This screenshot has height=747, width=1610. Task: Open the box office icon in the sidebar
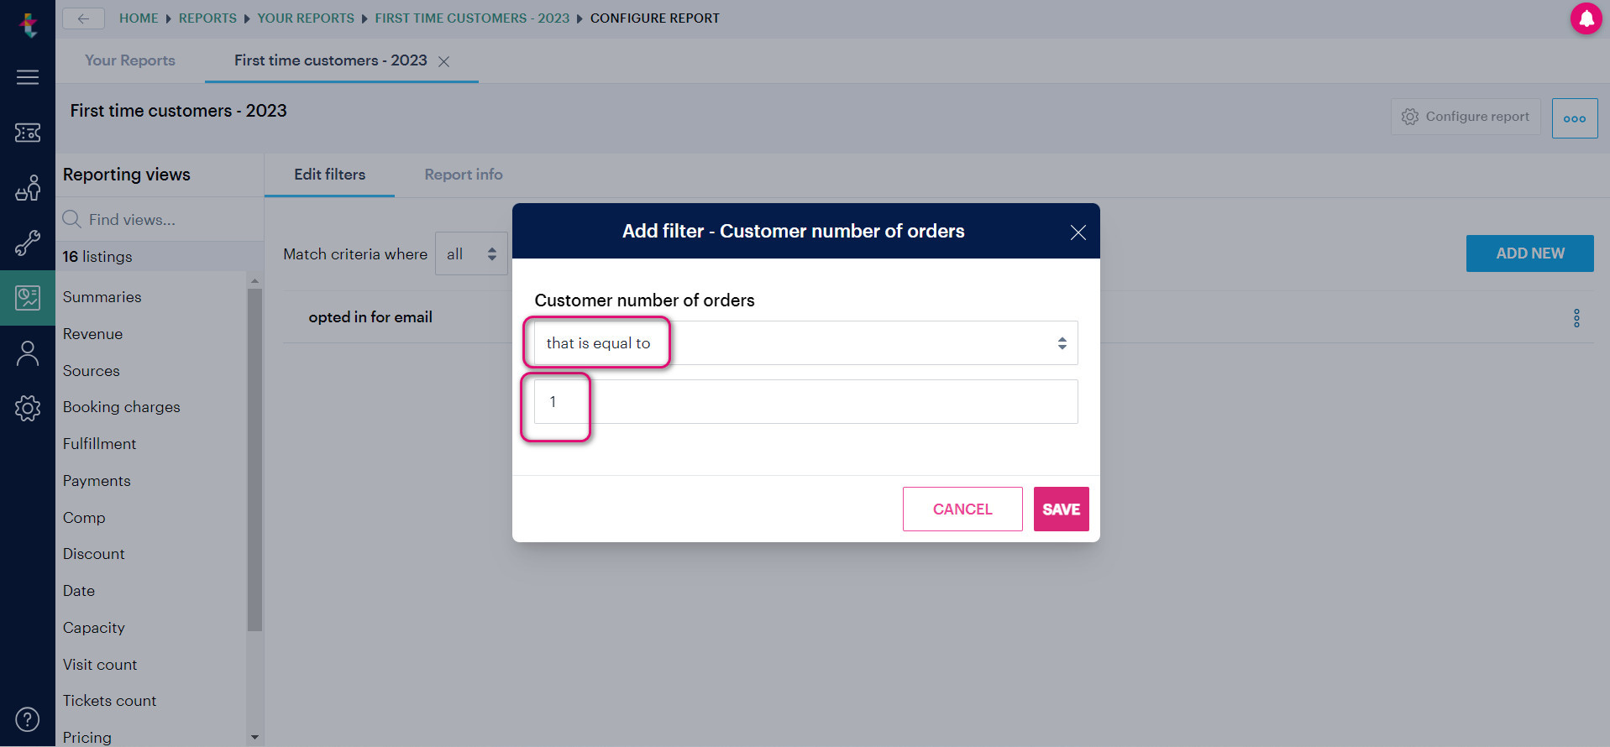[28, 186]
